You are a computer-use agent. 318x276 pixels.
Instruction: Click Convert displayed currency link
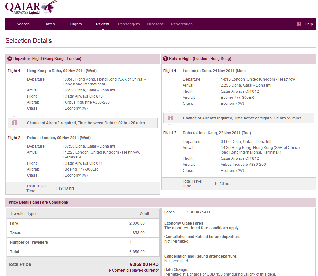point(135,270)
